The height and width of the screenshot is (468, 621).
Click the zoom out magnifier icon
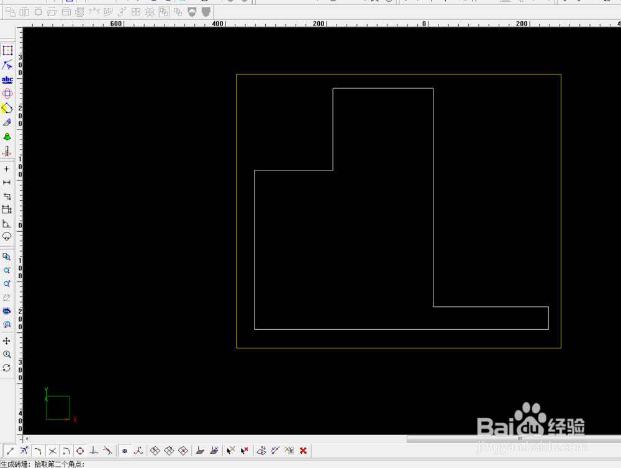[7, 270]
